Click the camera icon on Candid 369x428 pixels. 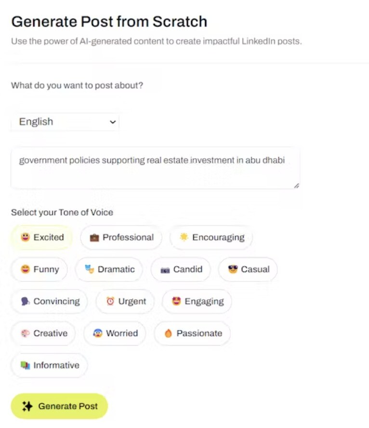click(x=165, y=270)
